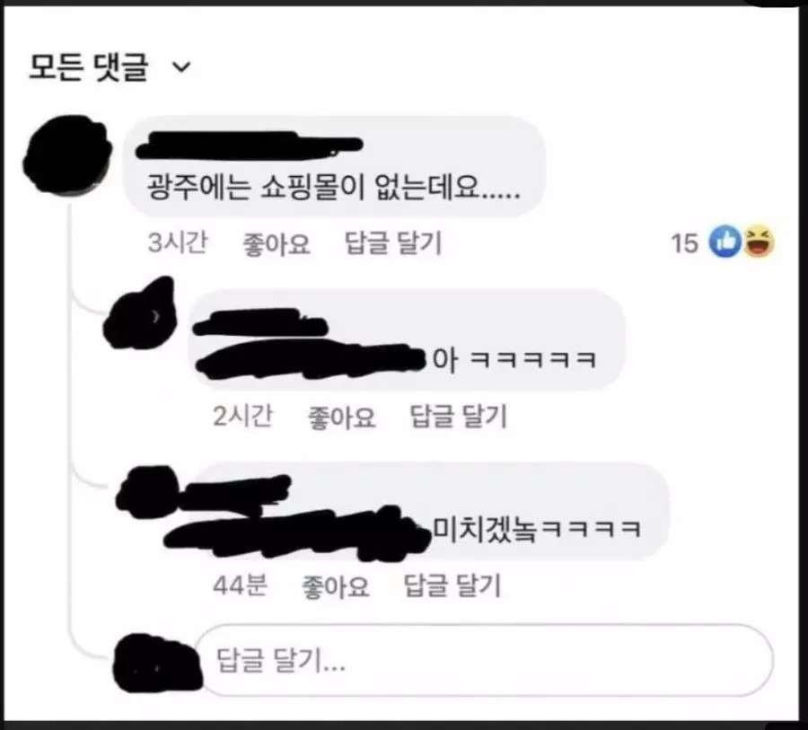The image size is (808, 730).
Task: Click the 2시간 timestamp on first reply
Action: pos(242,416)
